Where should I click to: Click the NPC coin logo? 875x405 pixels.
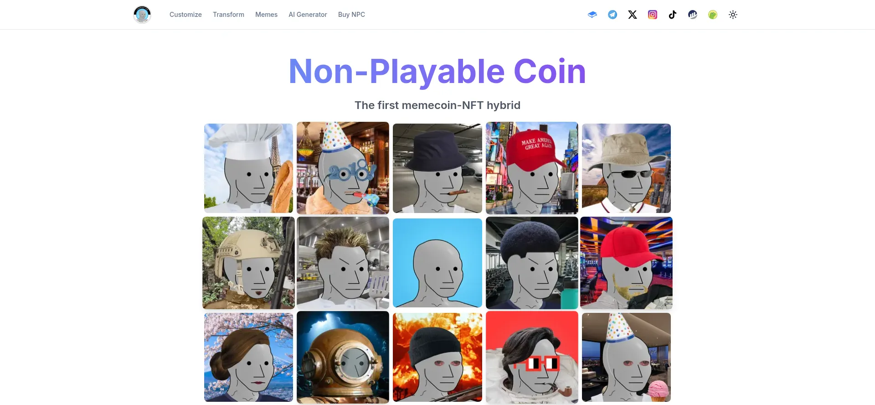(142, 15)
